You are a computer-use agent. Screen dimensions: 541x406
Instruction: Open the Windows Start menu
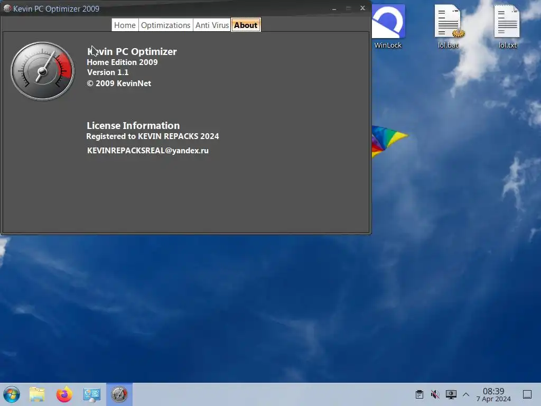pyautogui.click(x=12, y=394)
